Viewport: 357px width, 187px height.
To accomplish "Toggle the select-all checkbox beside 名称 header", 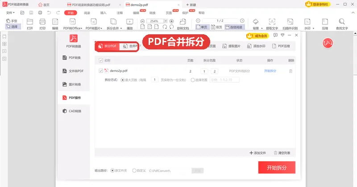I will (x=101, y=61).
